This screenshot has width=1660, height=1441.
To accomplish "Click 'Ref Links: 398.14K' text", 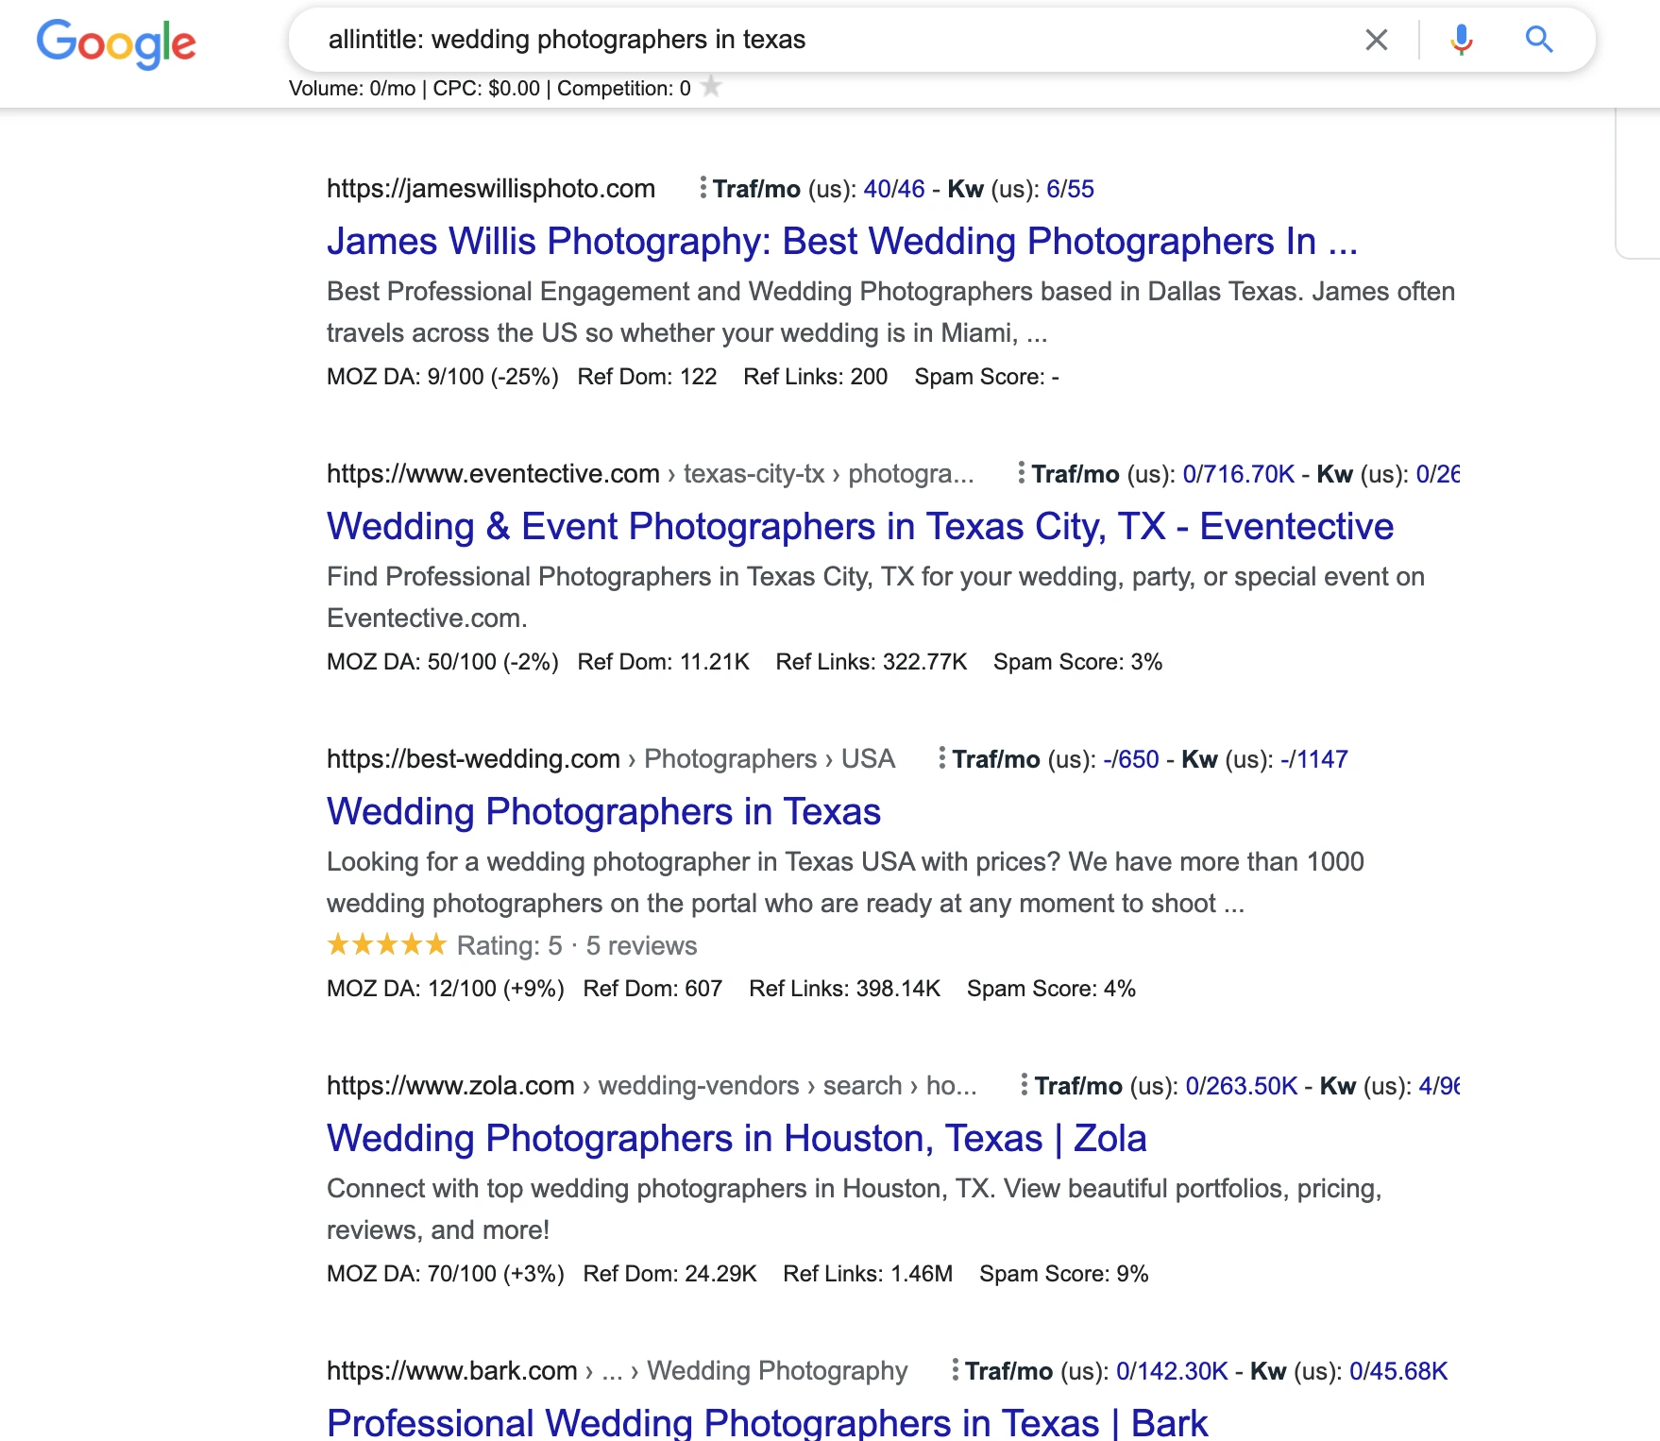I will click(x=845, y=989).
